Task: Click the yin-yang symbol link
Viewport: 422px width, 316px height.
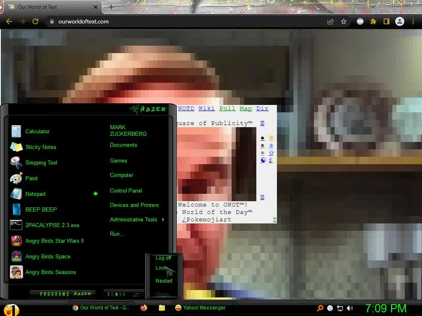Action: (263, 160)
